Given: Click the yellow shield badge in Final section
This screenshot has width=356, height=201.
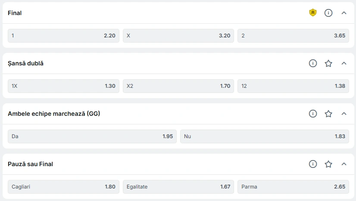Looking at the screenshot, I should 312,12.
